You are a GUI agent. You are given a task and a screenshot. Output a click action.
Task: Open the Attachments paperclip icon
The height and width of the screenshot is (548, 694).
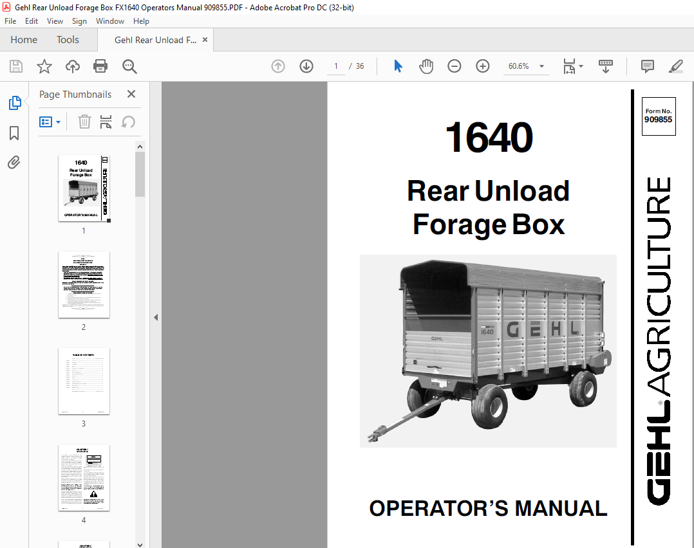pyautogui.click(x=14, y=163)
